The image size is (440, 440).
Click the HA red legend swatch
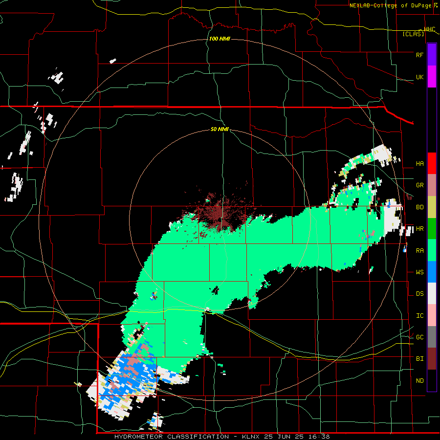432,163
